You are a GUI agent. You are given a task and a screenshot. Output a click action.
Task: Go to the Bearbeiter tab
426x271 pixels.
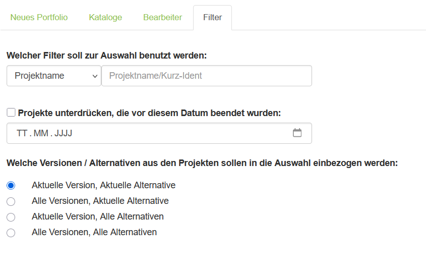(x=162, y=17)
